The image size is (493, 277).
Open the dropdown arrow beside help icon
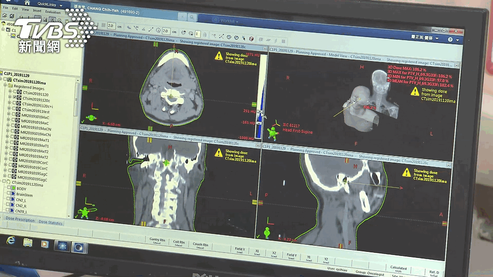coord(458,40)
